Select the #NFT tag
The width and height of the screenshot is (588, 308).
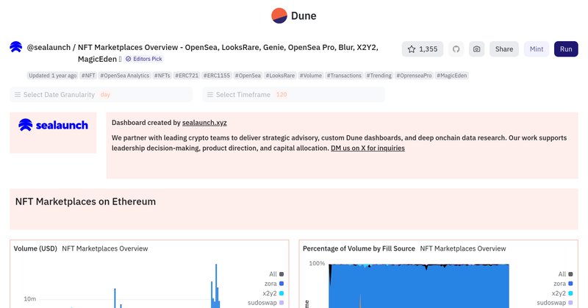88,76
